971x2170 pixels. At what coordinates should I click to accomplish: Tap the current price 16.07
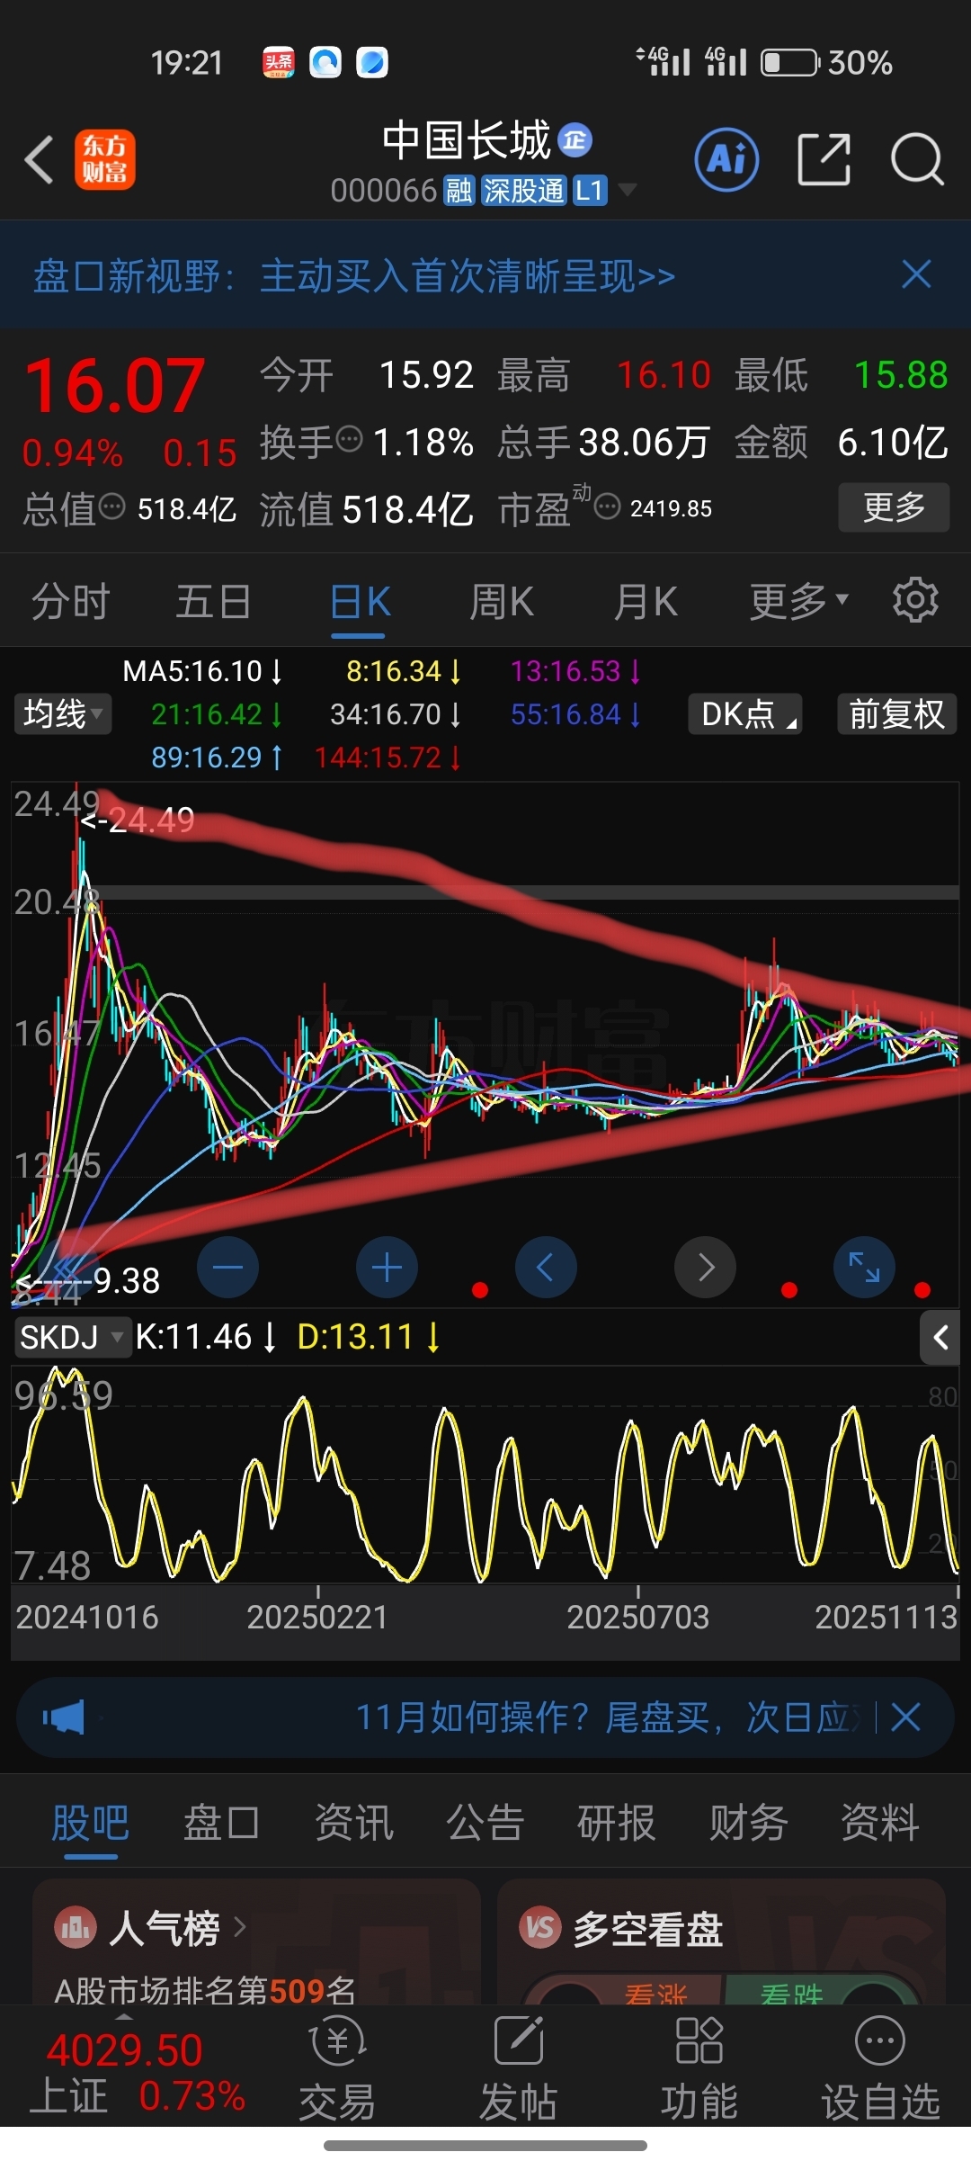point(115,385)
